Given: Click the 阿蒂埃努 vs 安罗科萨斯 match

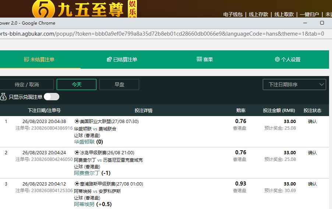Looking at the screenshot, I should [97, 191].
